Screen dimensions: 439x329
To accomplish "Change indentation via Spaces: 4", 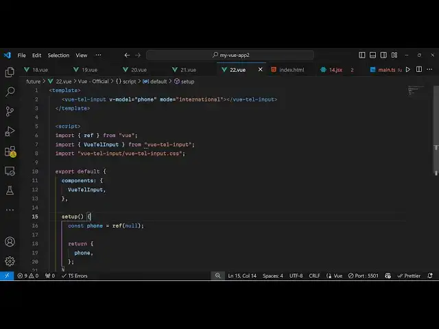I will point(273,276).
